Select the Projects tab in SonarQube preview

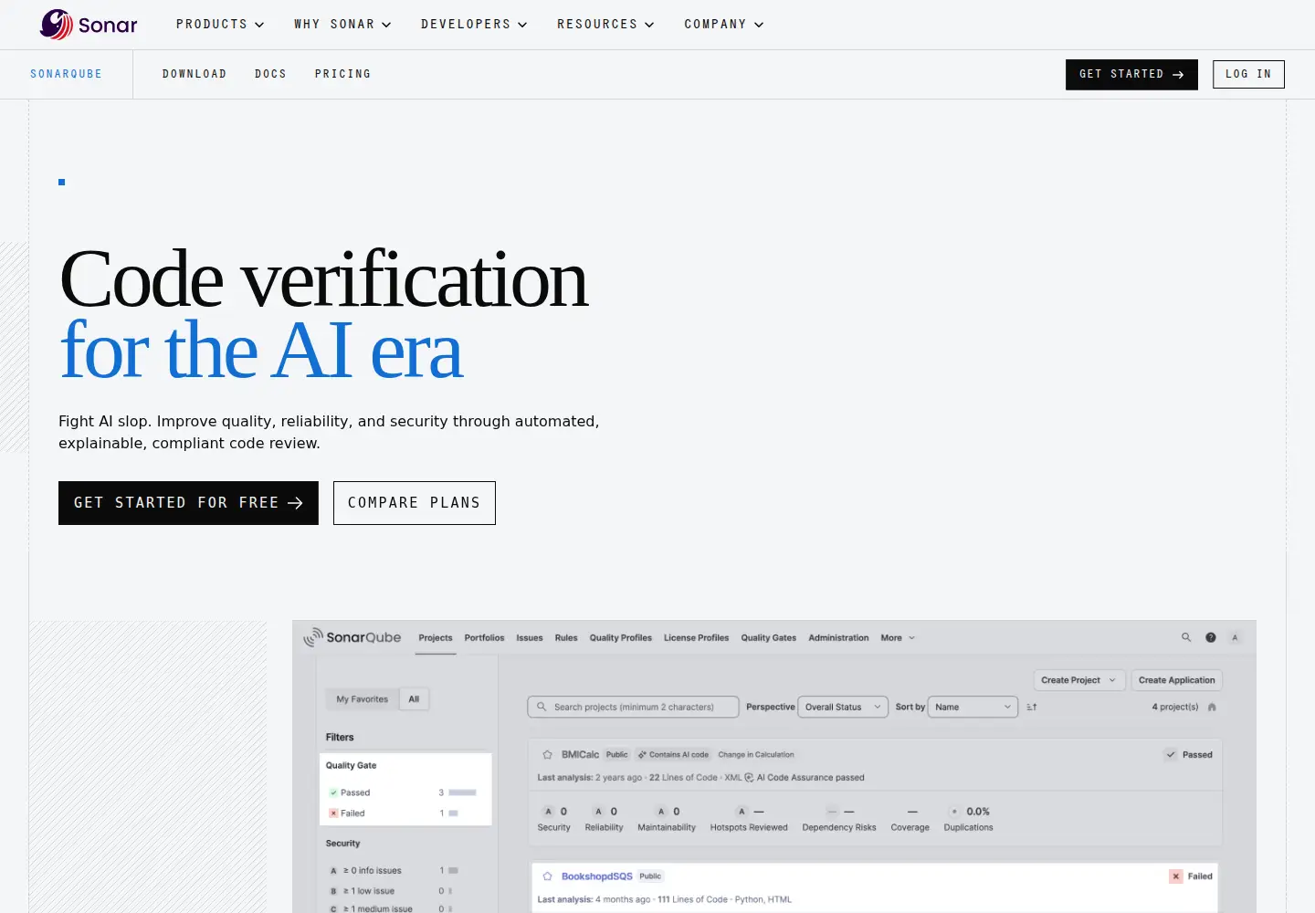(436, 638)
